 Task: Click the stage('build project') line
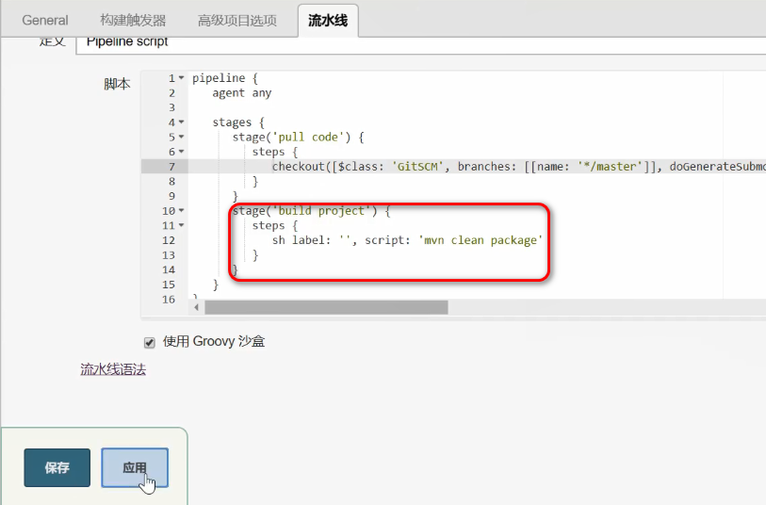click(311, 211)
